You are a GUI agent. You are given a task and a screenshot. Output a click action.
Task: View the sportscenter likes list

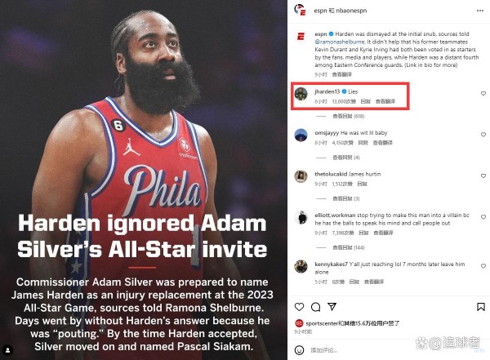pos(353,323)
